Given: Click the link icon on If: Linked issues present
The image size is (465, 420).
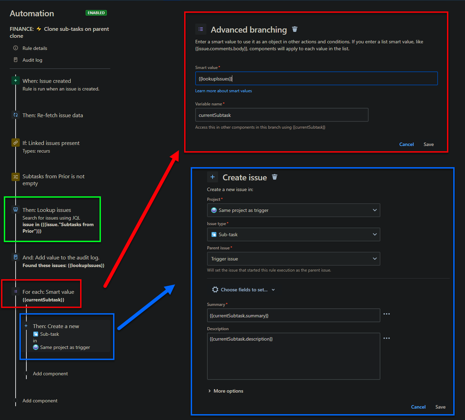Looking at the screenshot, I should (15, 143).
